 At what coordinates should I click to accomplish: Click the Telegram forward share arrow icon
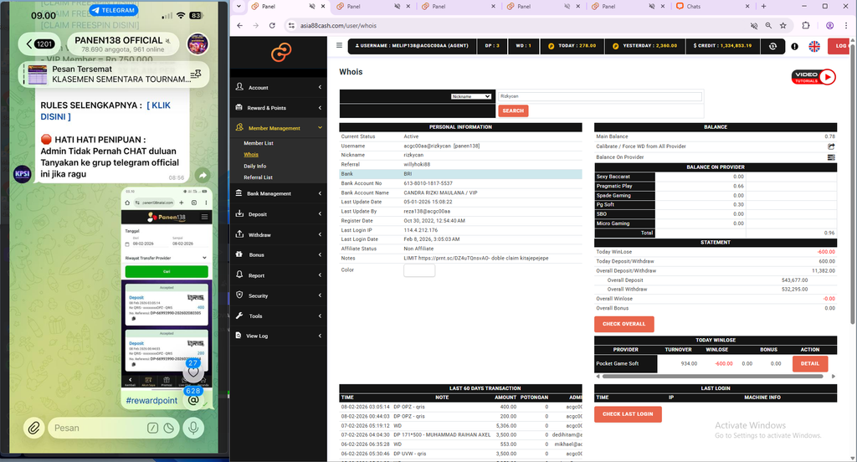pos(203,175)
